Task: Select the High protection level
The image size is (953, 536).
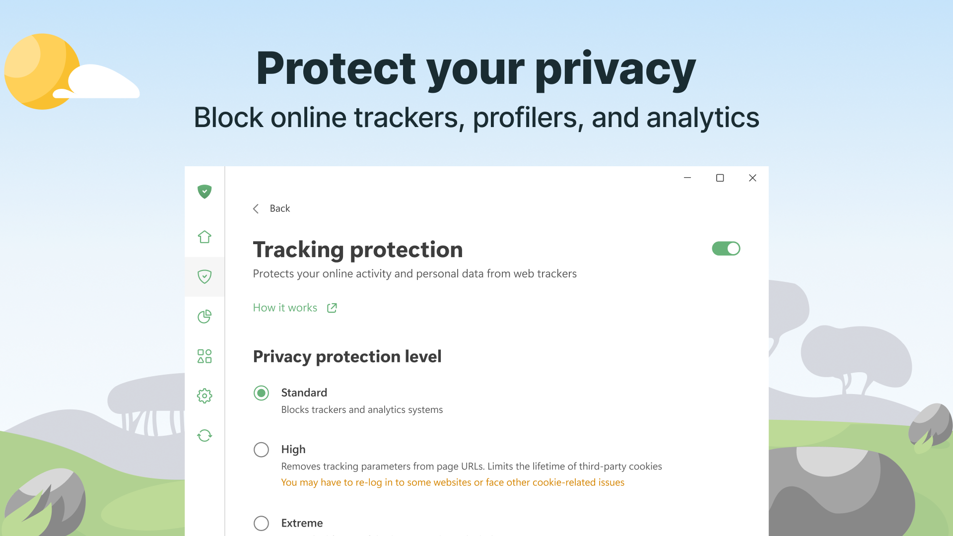Action: point(261,450)
